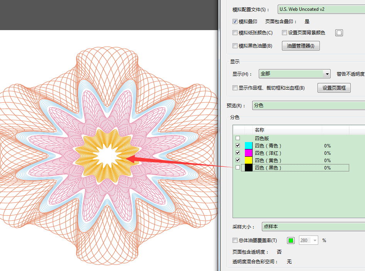Viewport: 365px width, 271px height.
Task: Open the 预览 dropdown showing 分色
Action: click(309, 105)
